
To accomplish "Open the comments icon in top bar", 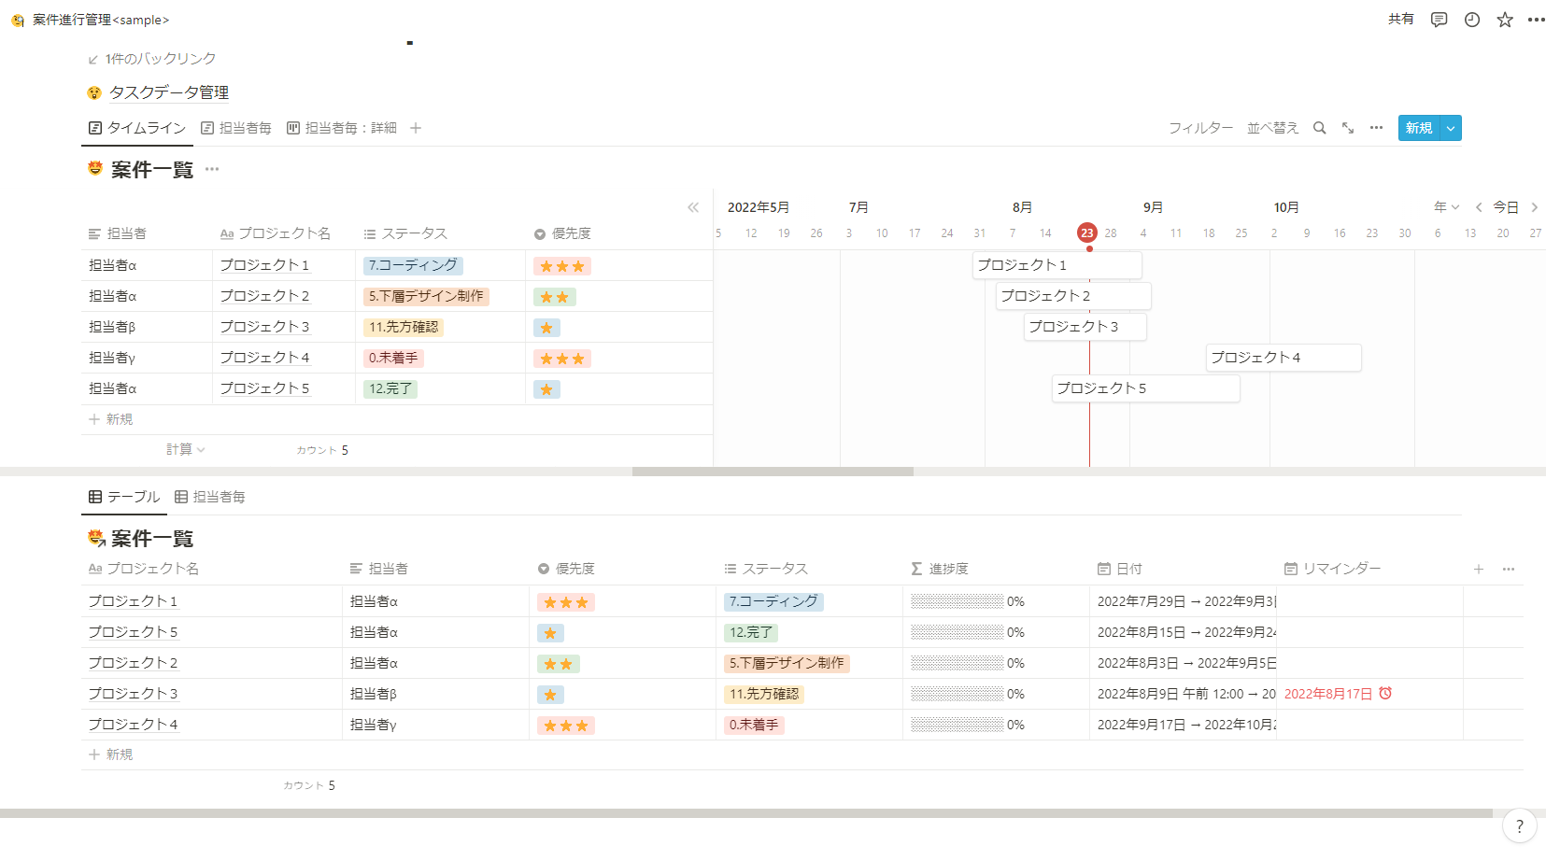I will (1439, 20).
